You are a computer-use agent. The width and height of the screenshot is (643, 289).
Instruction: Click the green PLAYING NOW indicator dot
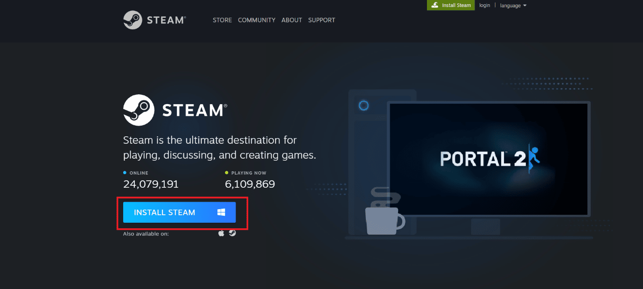tap(226, 172)
